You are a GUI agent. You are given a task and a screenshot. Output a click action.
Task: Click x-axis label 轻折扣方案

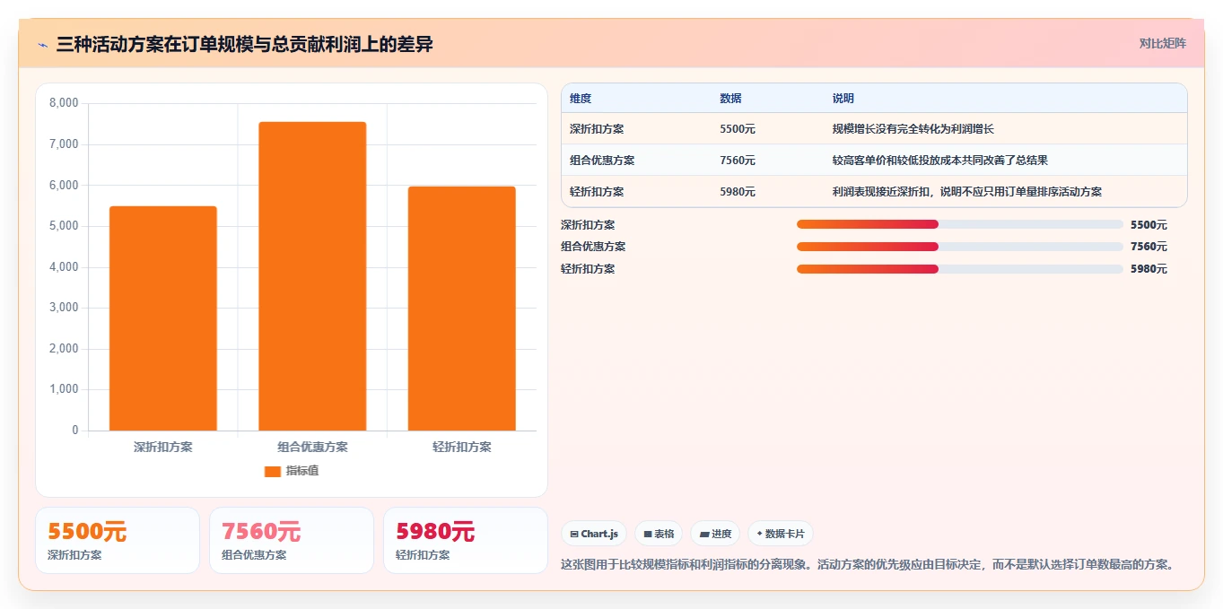click(461, 447)
